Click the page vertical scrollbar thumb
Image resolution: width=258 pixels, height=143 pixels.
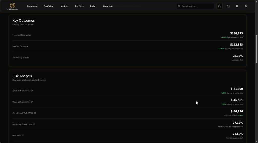pos(256,49)
